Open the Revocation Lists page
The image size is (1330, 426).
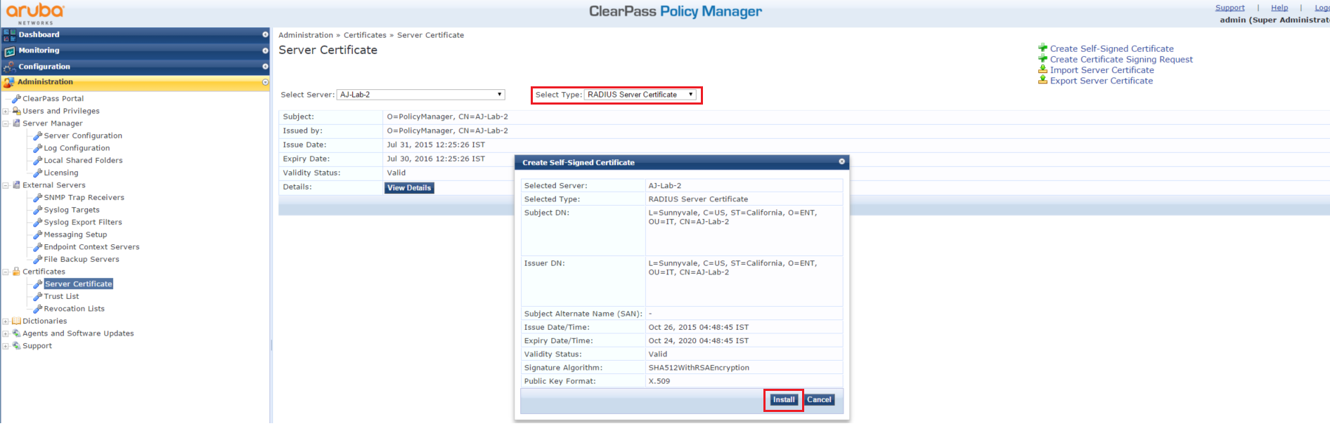pos(74,309)
